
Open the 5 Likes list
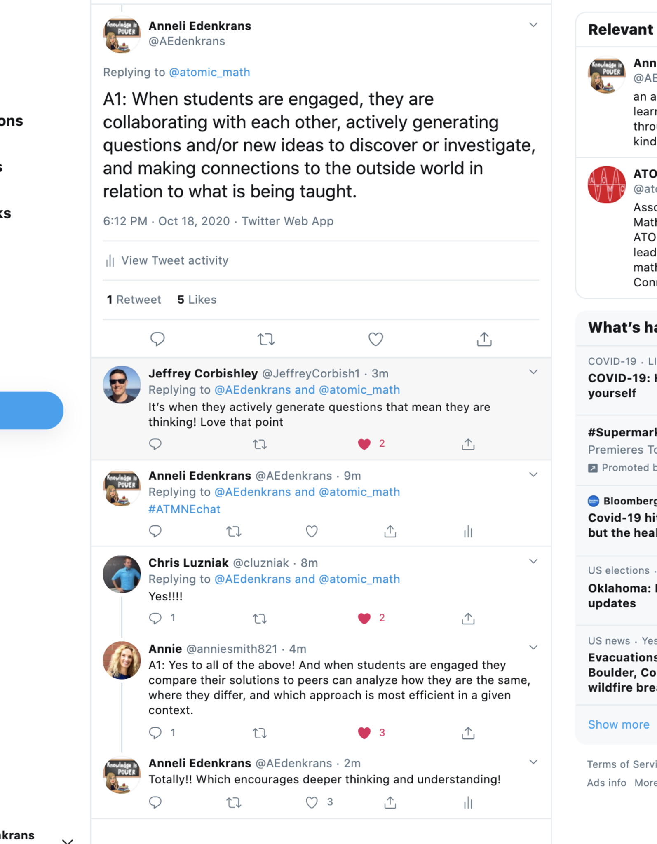(197, 300)
